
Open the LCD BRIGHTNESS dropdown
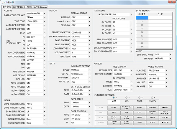(80, 48)
